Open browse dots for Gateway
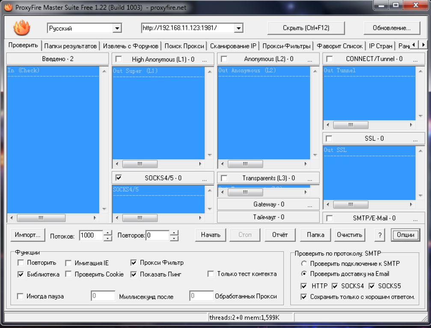The image size is (431, 328). [310, 206]
